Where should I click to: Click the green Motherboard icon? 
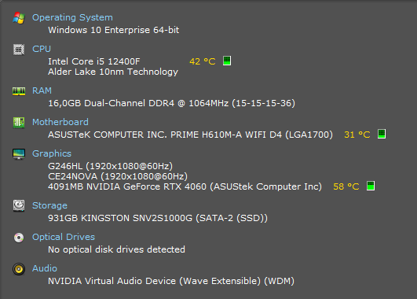click(x=19, y=123)
